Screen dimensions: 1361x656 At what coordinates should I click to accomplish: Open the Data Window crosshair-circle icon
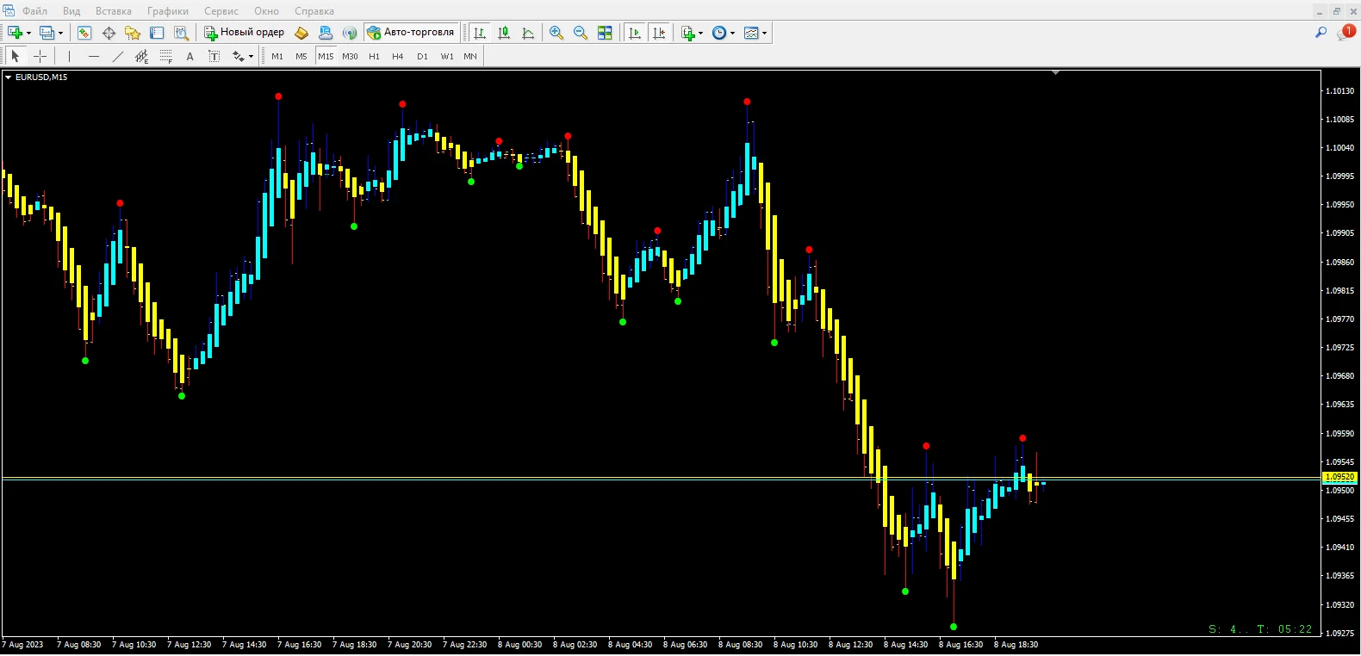[109, 33]
